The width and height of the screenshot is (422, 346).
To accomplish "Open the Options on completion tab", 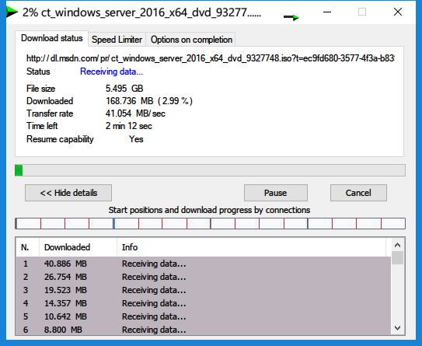I will 191,40.
